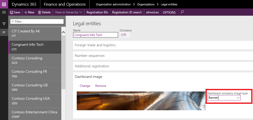Click the Company field CITI
The image size is (253, 120).
(125, 35)
